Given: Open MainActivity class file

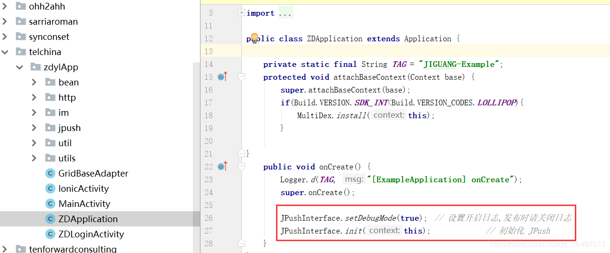Looking at the screenshot, I should [84, 204].
